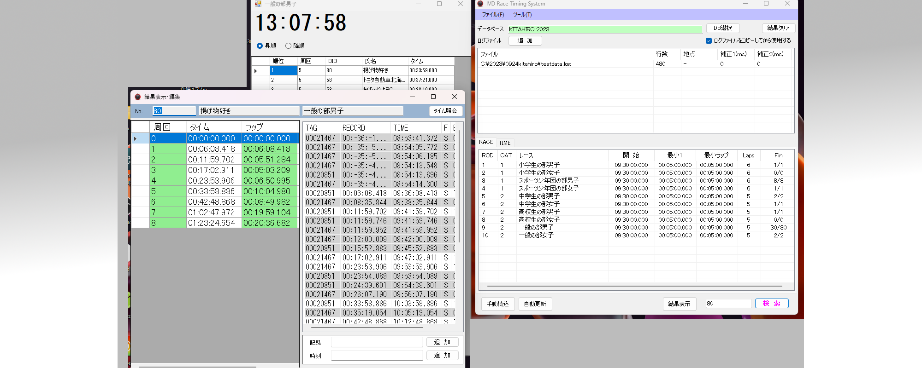Click the 自動更新 button
The height and width of the screenshot is (368, 922).
pos(535,304)
